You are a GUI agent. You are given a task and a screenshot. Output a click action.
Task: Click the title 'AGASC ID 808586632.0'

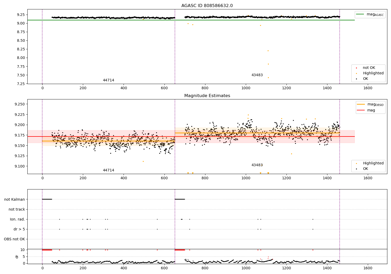pos(207,6)
